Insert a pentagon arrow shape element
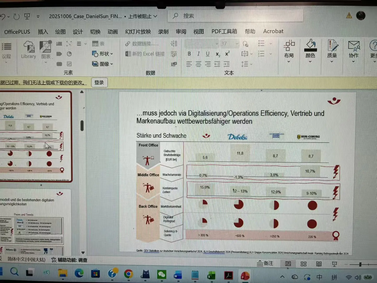377x283 pixels. coord(59,54)
